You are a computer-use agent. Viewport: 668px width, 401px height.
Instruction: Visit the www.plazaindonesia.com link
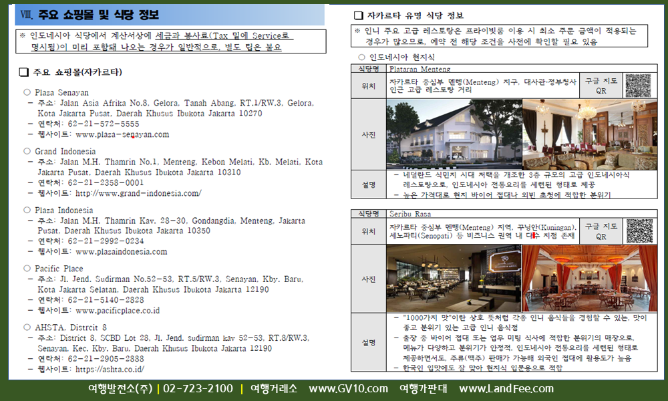point(122,252)
